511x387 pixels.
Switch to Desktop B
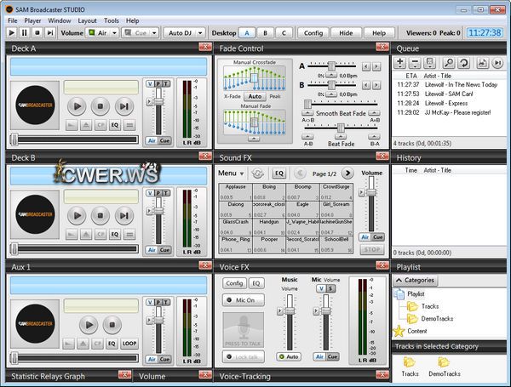coord(265,33)
